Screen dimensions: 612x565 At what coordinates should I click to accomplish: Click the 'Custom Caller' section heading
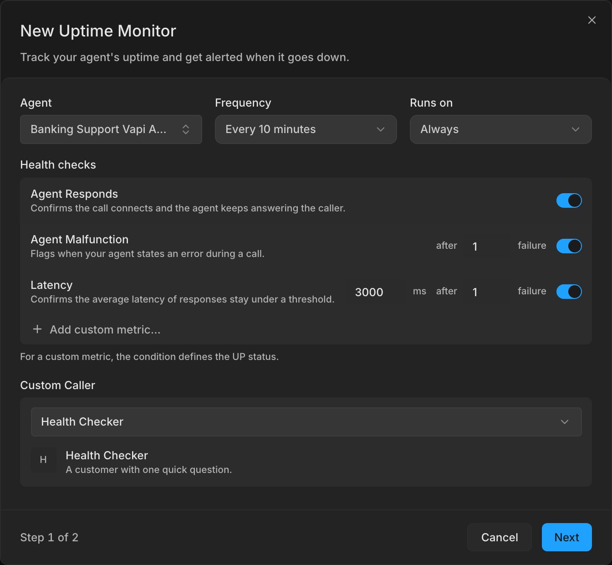[x=58, y=385]
